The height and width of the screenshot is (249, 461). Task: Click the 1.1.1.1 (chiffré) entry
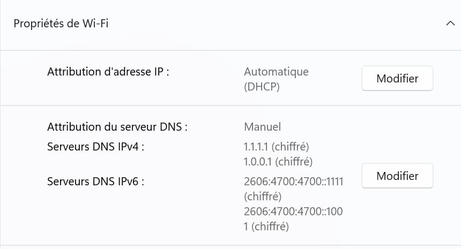pyautogui.click(x=276, y=147)
